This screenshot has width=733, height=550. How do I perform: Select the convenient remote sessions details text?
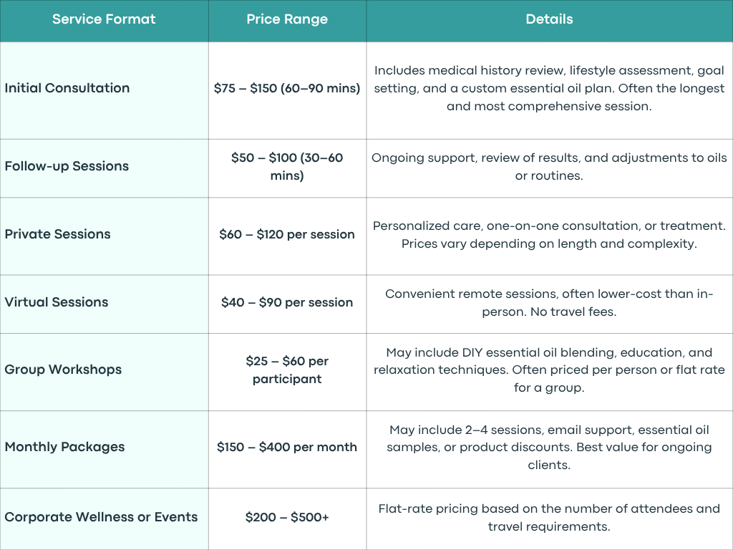549,303
